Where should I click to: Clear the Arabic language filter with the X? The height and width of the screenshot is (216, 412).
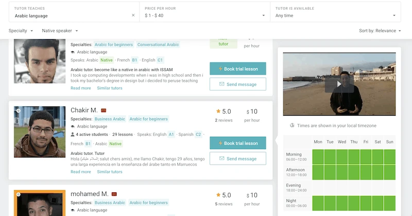pyautogui.click(x=133, y=15)
